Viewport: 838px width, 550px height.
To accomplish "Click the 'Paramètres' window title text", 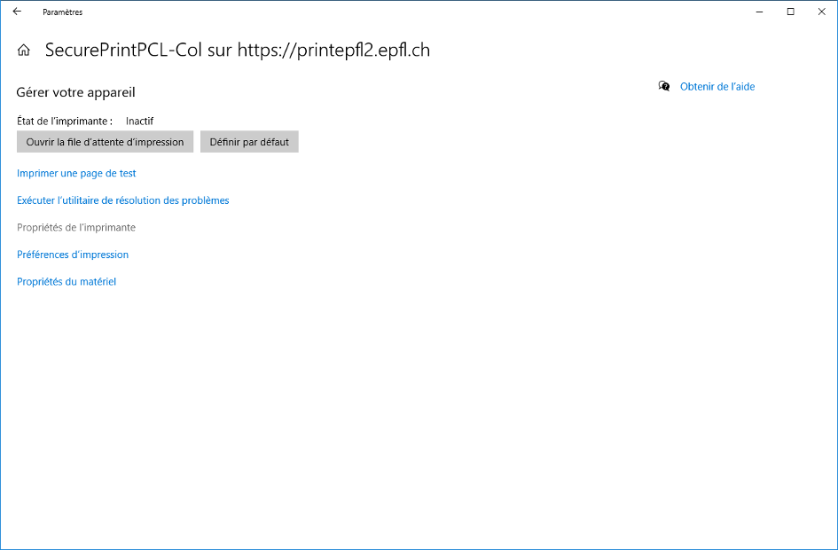I will [x=62, y=12].
